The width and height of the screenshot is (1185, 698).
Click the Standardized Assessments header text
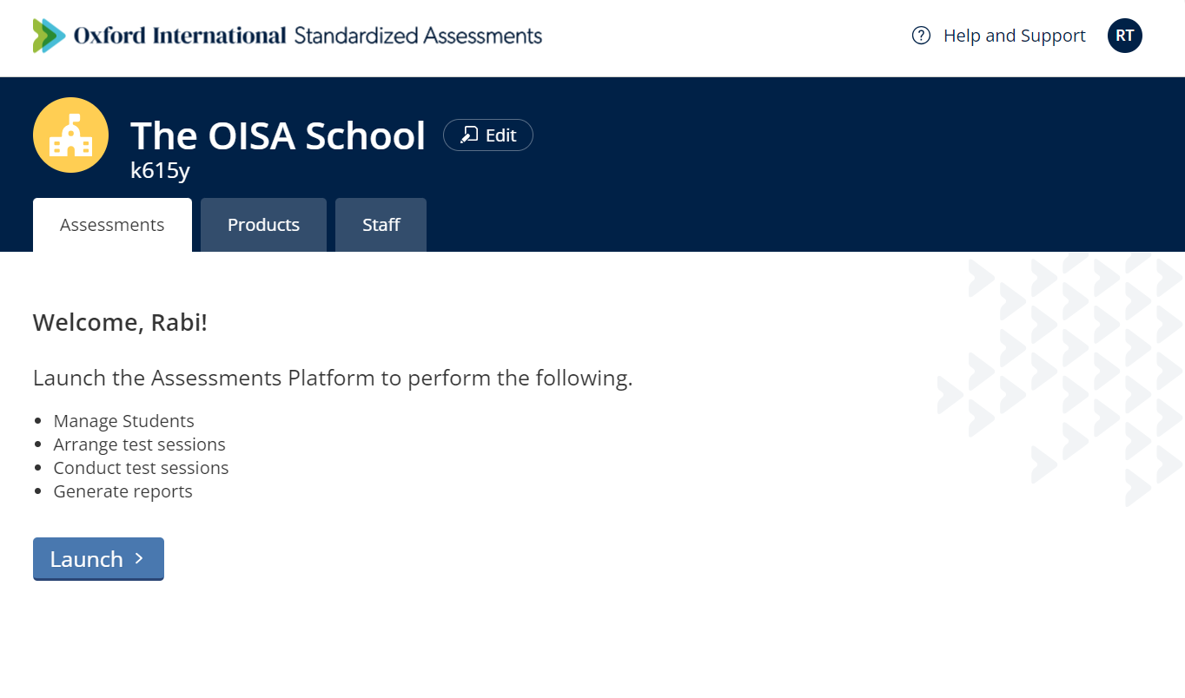coord(418,36)
